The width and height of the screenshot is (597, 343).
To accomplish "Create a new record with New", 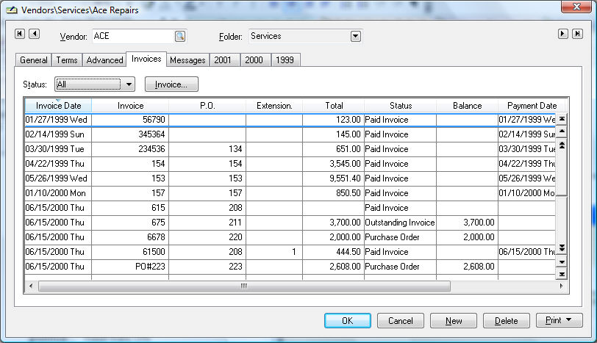I will (x=454, y=320).
